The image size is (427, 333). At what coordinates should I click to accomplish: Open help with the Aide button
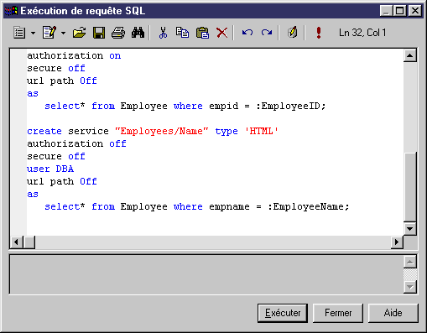[x=393, y=313]
